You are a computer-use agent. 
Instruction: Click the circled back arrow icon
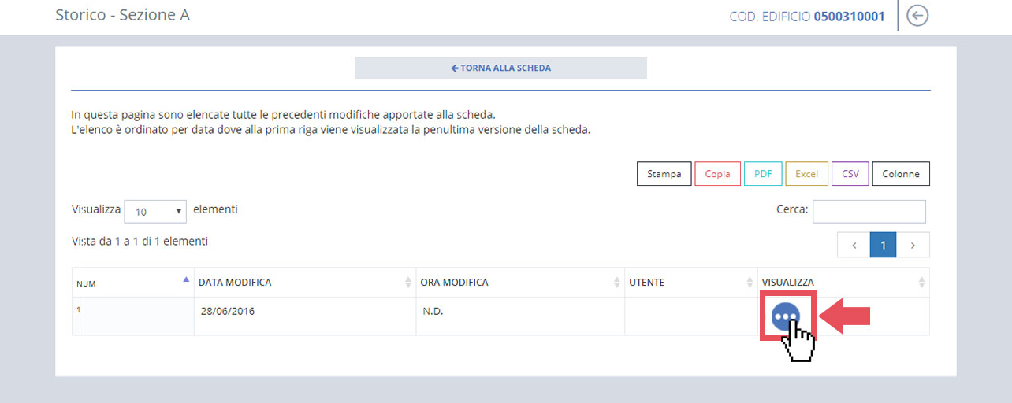coord(917,16)
